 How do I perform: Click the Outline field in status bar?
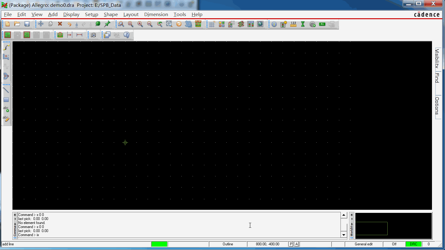point(228,244)
